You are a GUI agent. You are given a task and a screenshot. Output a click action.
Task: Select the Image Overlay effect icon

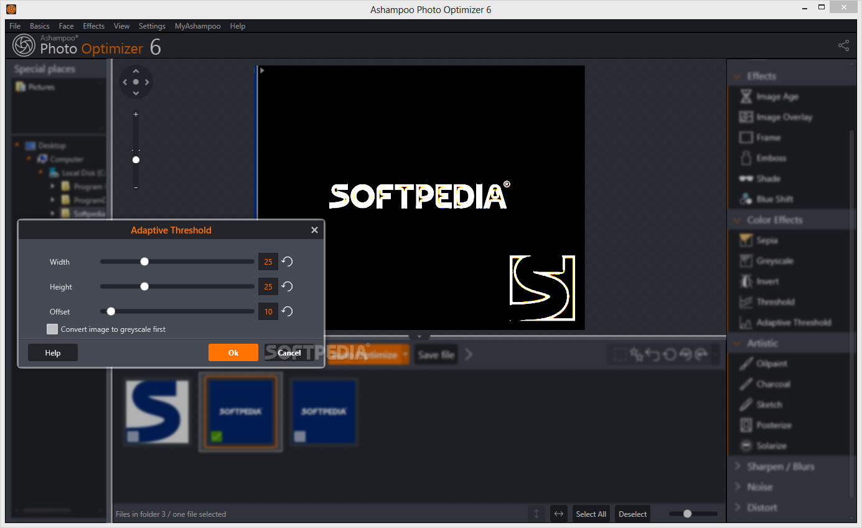click(746, 117)
